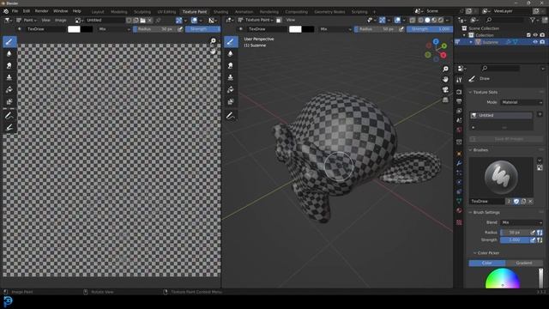
Task: Select the Fill tool in Image Editor
Action: click(9, 89)
